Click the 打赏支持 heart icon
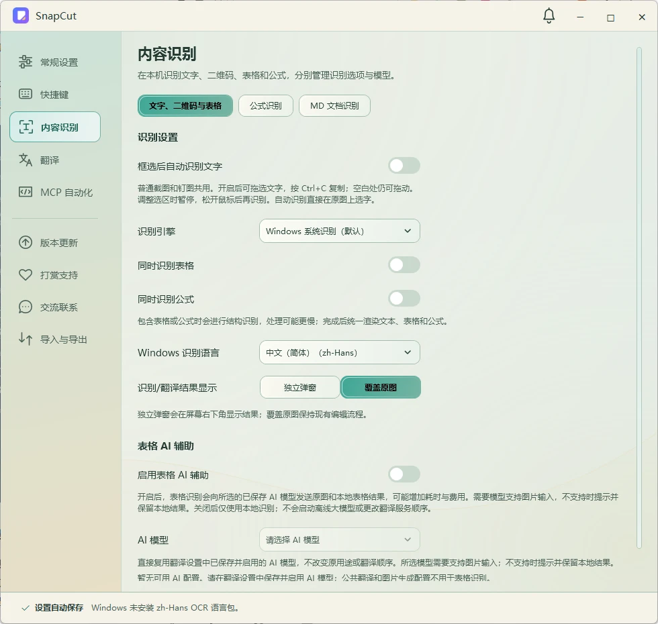The image size is (658, 624). point(26,274)
